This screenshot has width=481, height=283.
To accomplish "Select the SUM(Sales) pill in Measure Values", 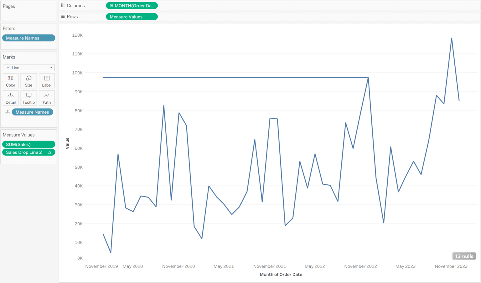I will [28, 144].
